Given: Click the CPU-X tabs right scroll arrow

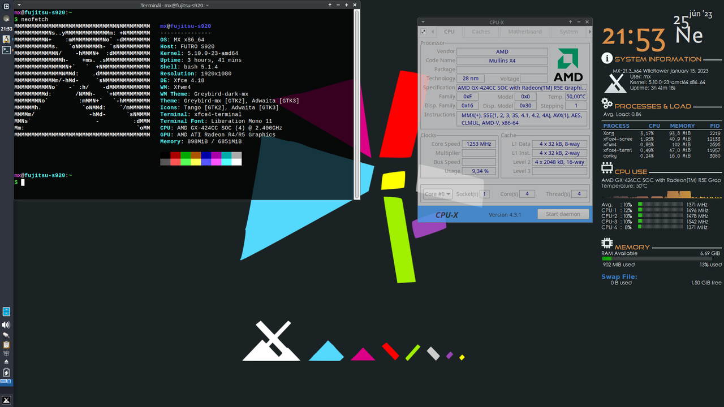Looking at the screenshot, I should (589, 32).
